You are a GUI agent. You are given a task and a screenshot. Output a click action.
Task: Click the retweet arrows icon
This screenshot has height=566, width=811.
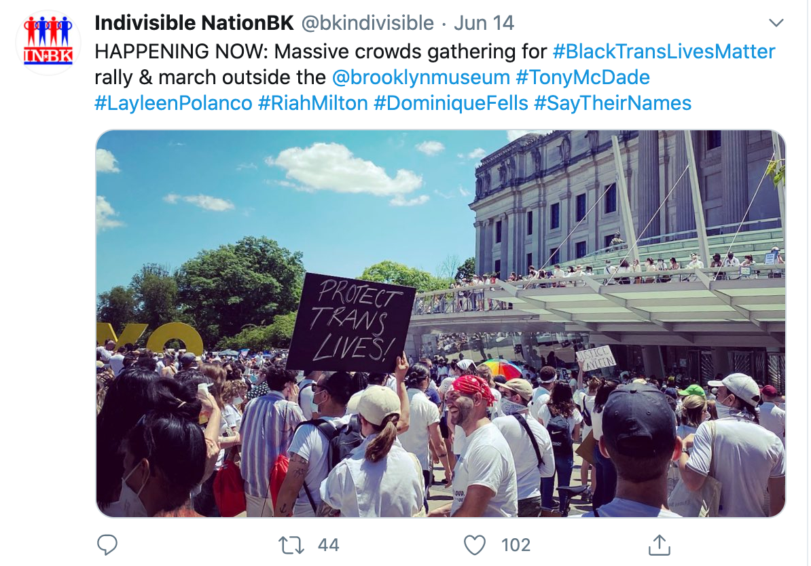tap(291, 546)
